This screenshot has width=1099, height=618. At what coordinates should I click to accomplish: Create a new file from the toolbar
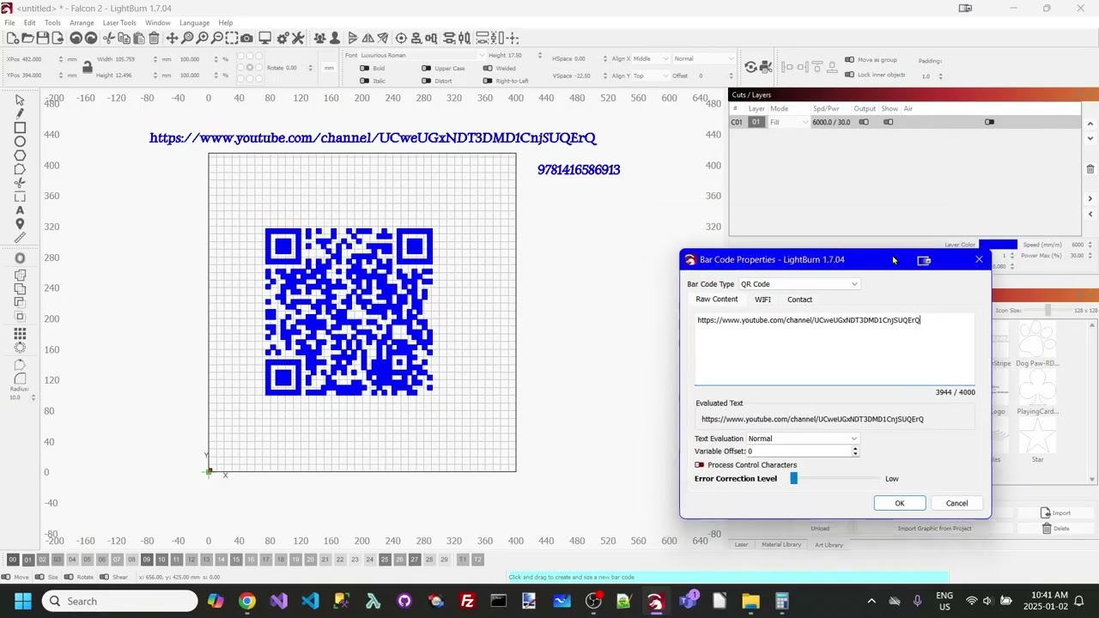point(13,38)
